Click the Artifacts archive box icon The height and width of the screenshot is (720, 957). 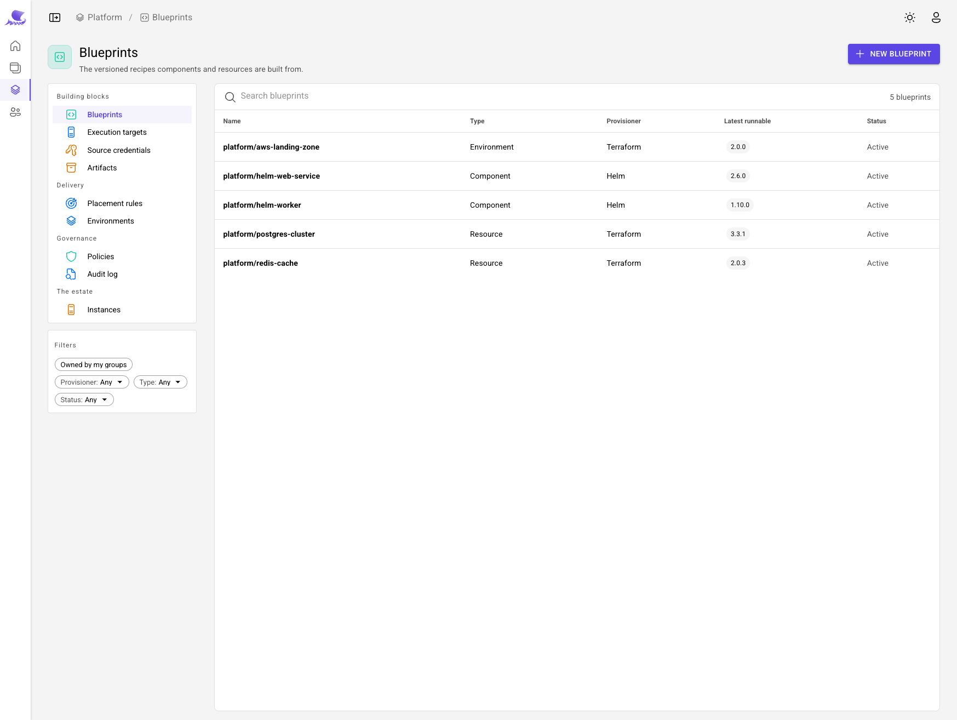coord(71,168)
